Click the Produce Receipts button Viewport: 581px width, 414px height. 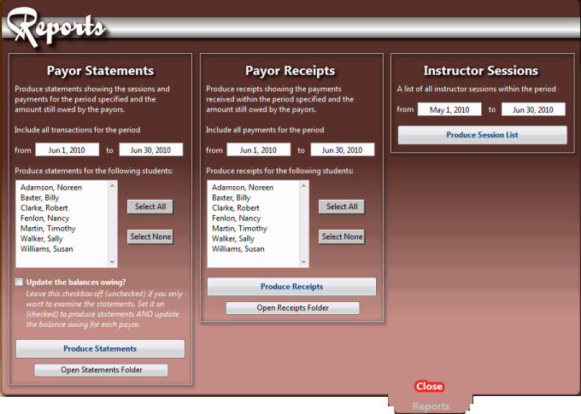point(291,287)
